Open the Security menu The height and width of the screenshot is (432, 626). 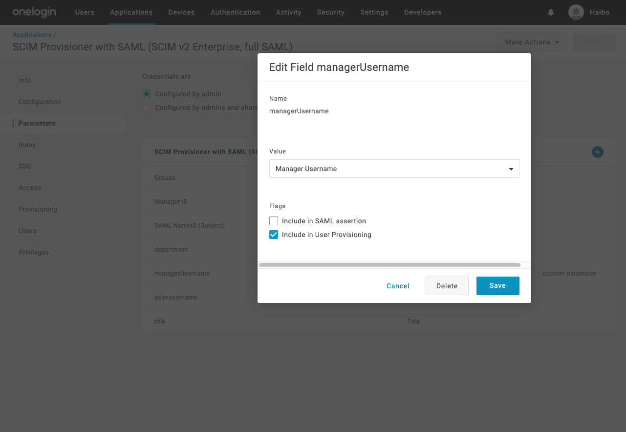pyautogui.click(x=331, y=12)
